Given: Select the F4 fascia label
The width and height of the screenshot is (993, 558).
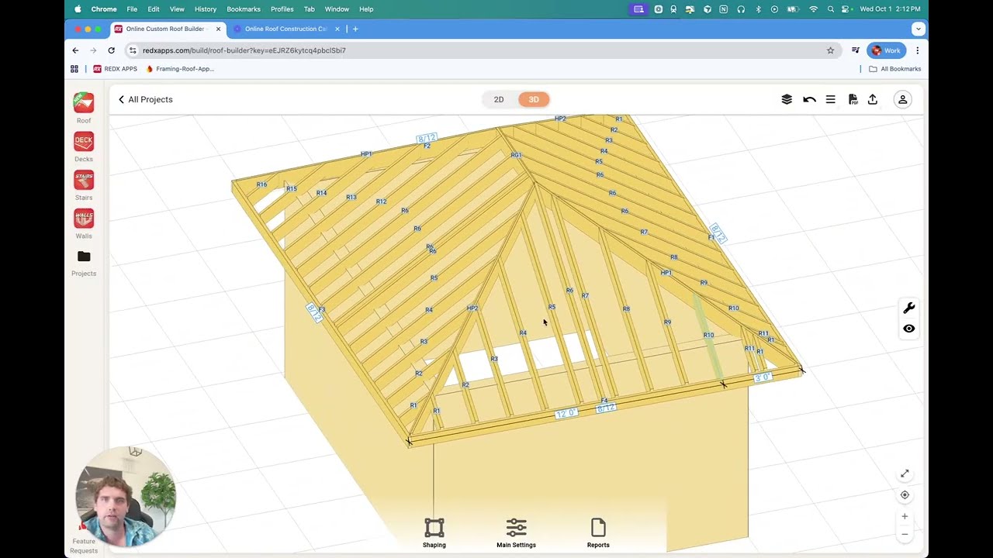Looking at the screenshot, I should click(x=604, y=401).
